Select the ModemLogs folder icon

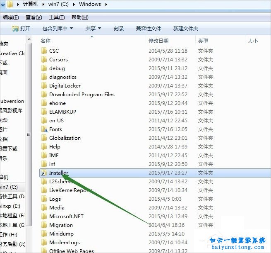pyautogui.click(x=44, y=242)
